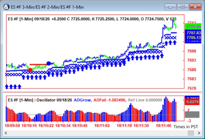Click the 18/10:34 time axis label

tap(63, 126)
